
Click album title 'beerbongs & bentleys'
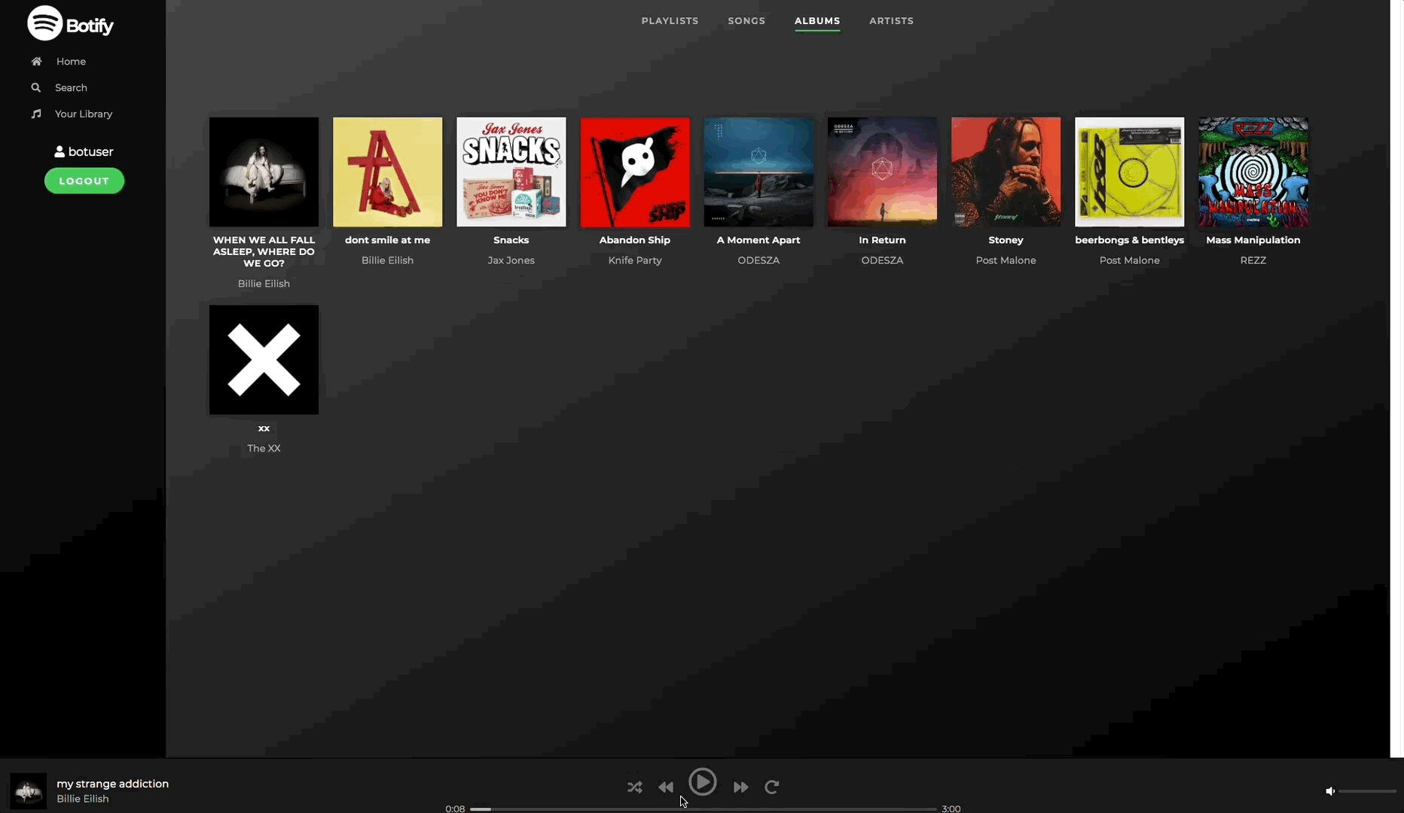tap(1129, 240)
